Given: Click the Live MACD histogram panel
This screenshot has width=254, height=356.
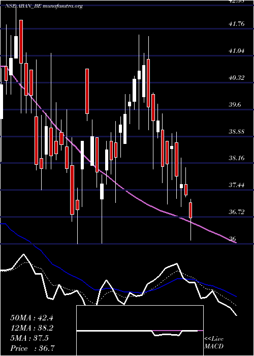Looking at the screenshot, I should [x=140, y=331].
